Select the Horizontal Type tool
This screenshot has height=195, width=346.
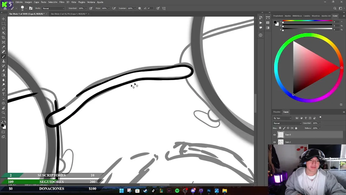click(4, 94)
